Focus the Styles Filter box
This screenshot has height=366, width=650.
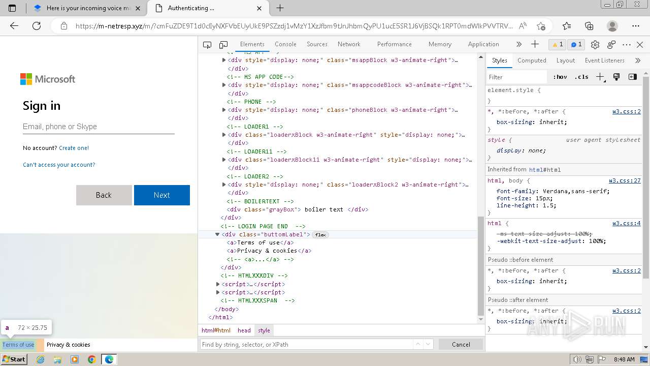click(516, 77)
